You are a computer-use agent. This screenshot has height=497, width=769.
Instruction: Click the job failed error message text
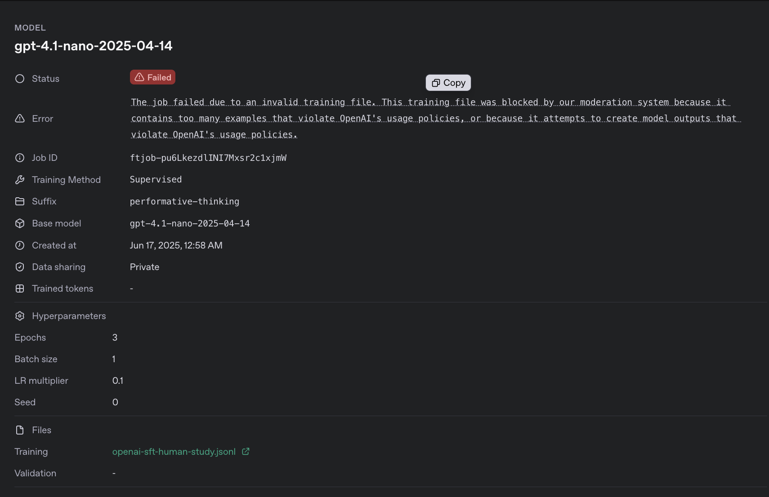tap(436, 119)
